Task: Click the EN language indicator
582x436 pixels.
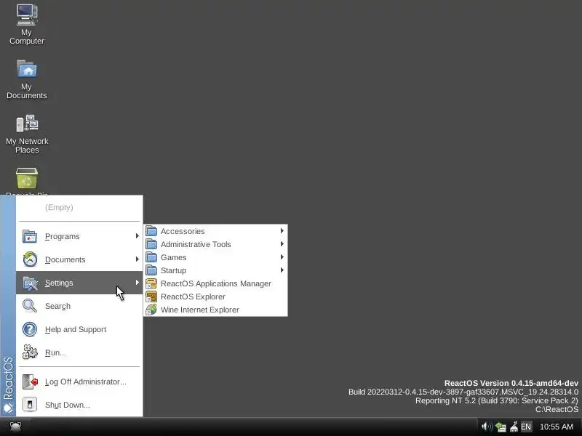Action: 526,427
